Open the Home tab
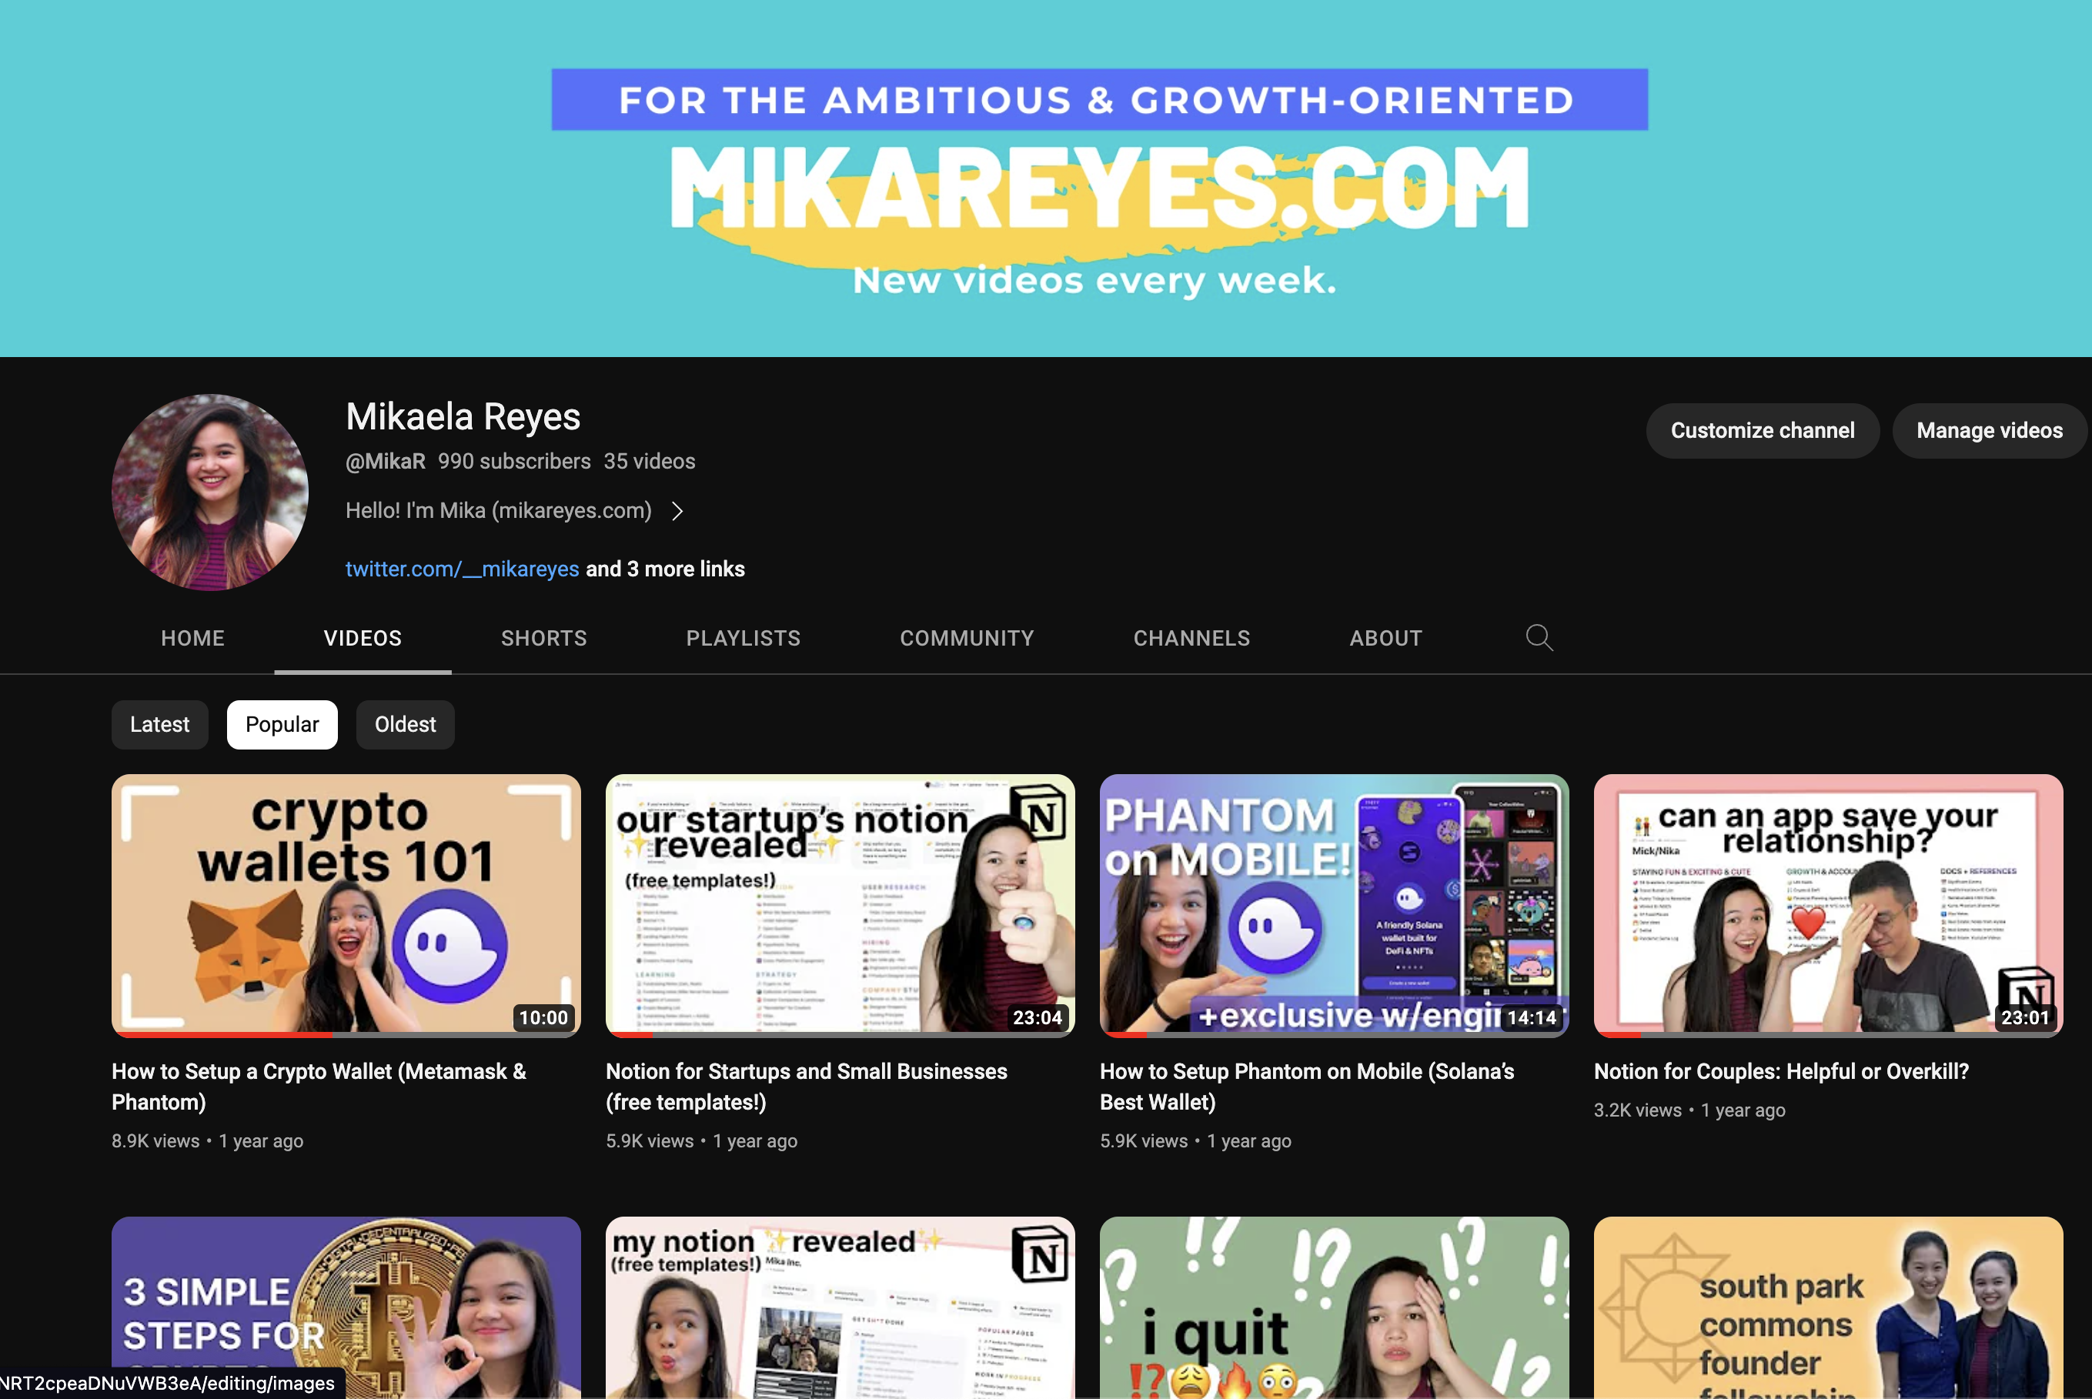Image resolution: width=2092 pixels, height=1399 pixels. [x=192, y=638]
